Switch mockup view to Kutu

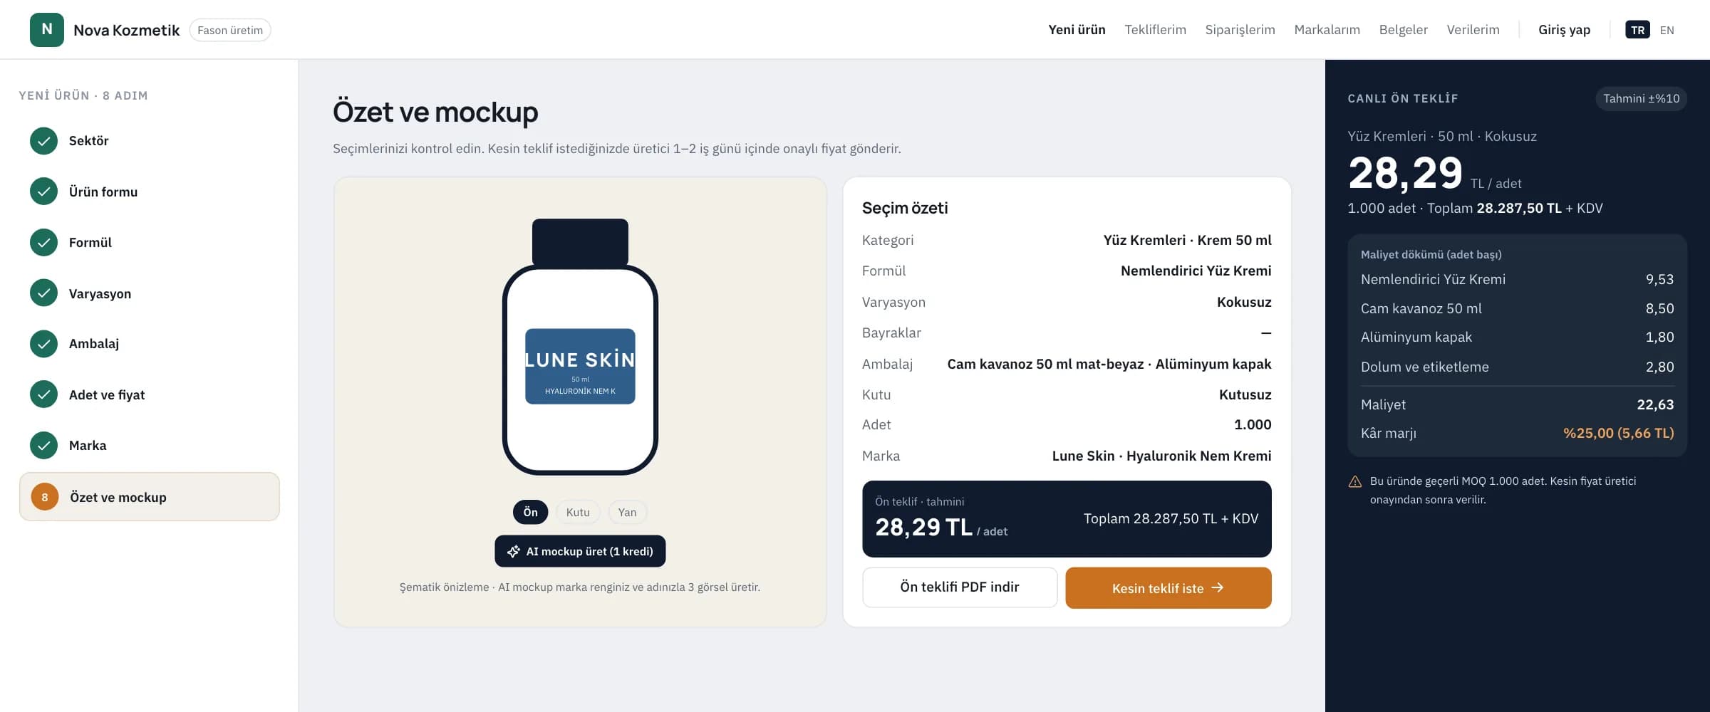pos(578,513)
